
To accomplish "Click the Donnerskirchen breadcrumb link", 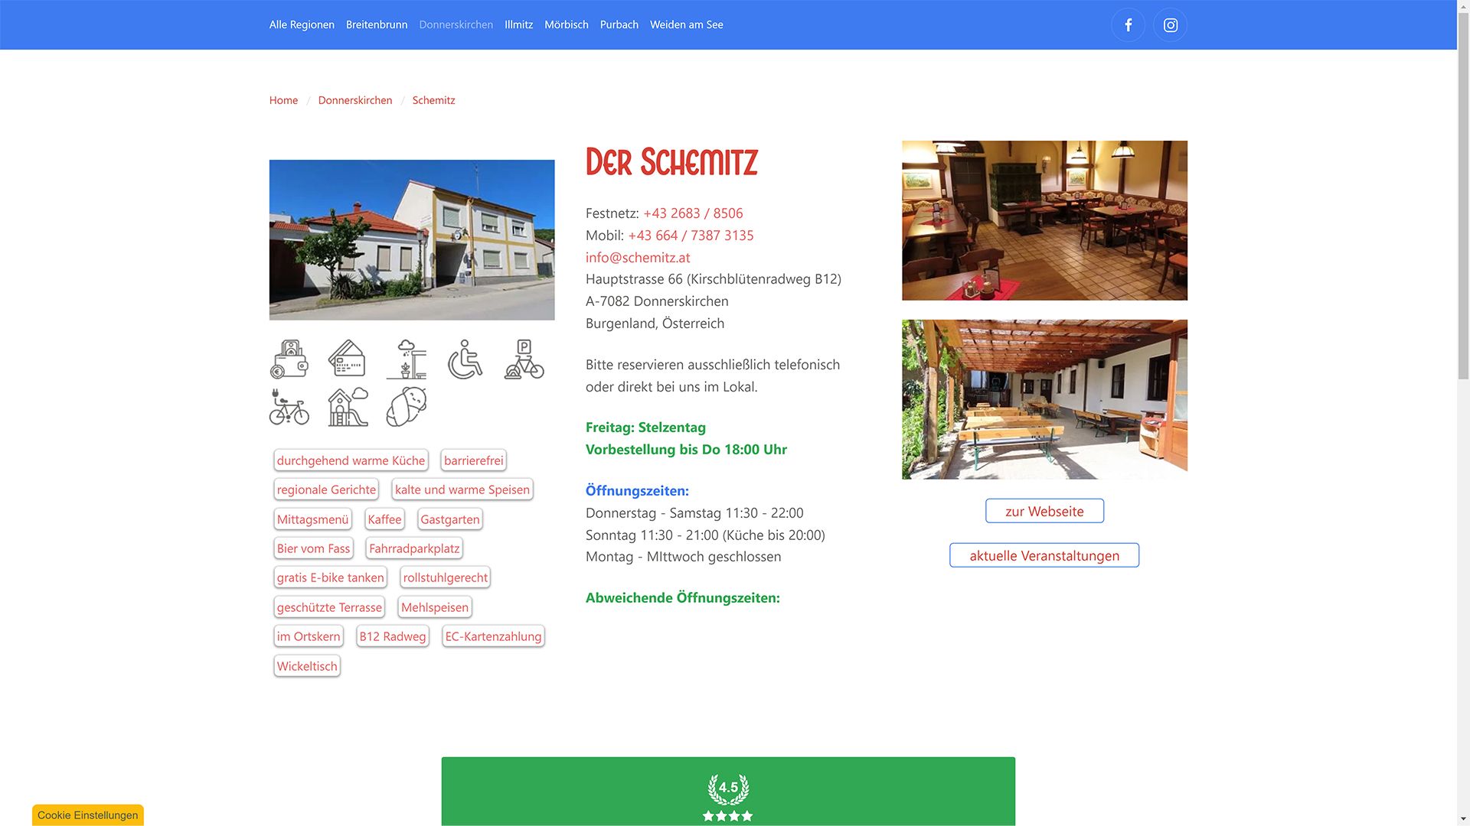I will click(x=354, y=100).
